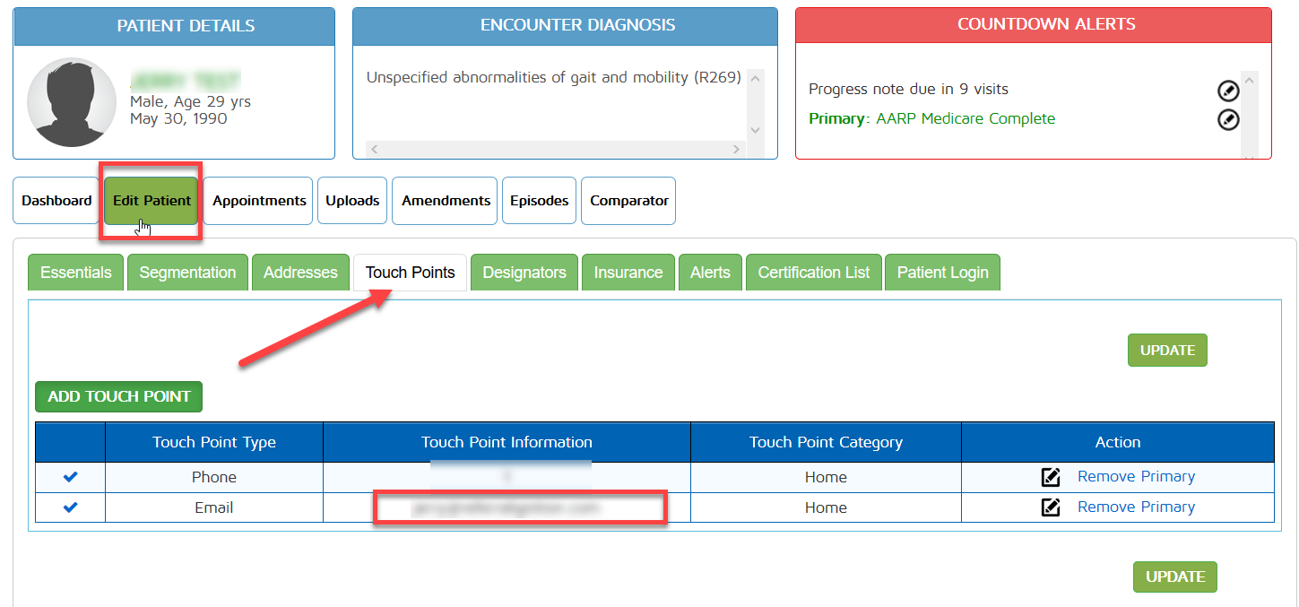This screenshot has width=1299, height=607.
Task: Remove primary from the Phone row
Action: [x=1136, y=477]
